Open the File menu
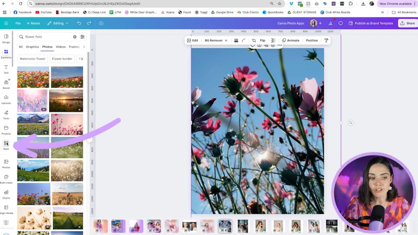418x235 pixels. 18,23
